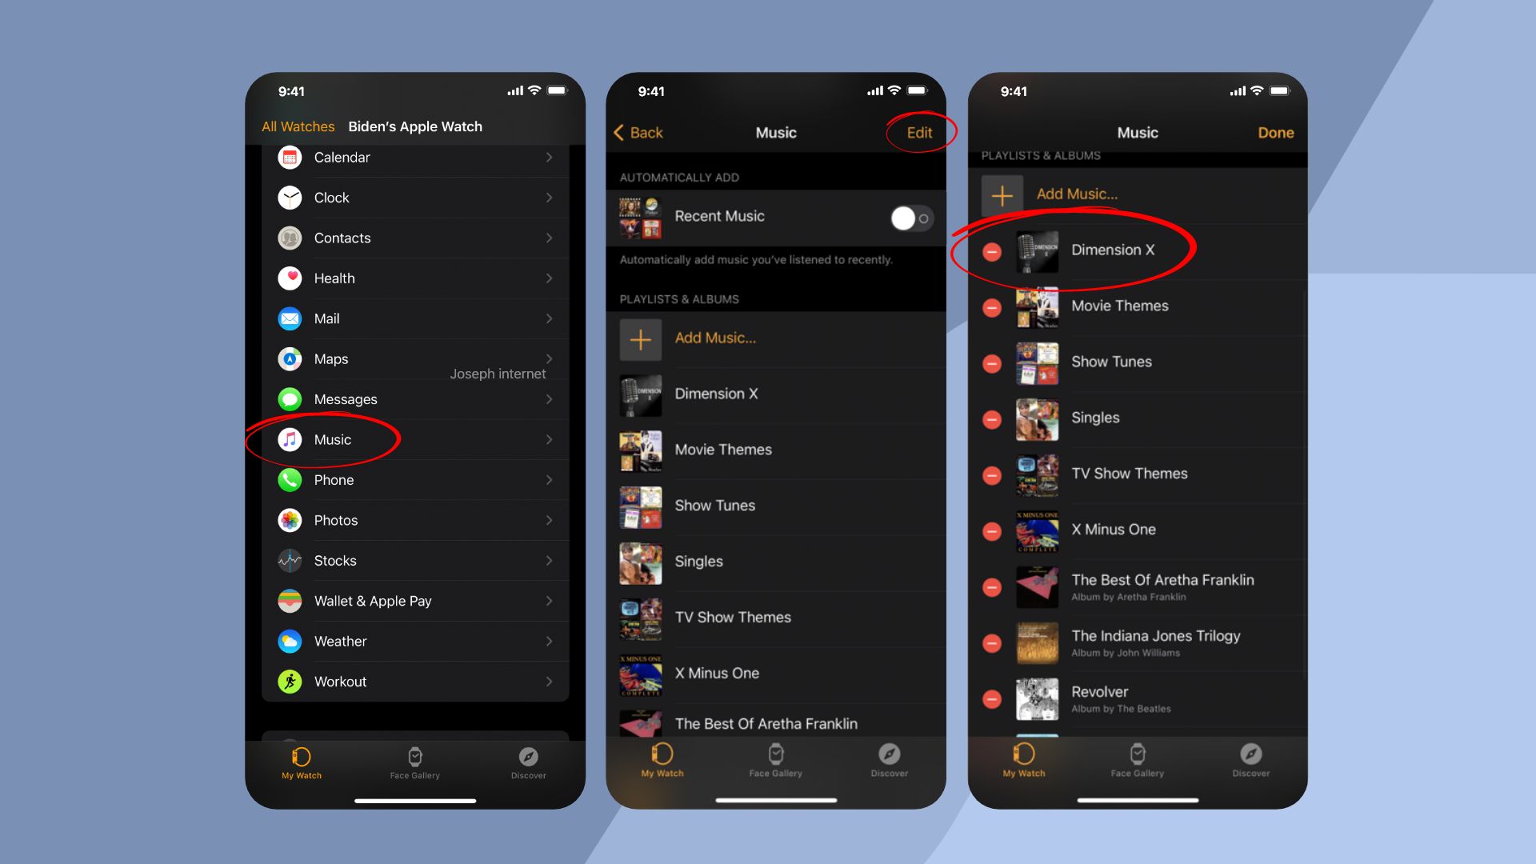
Task: Expand the Phone settings disclosure triangle
Action: coord(553,479)
